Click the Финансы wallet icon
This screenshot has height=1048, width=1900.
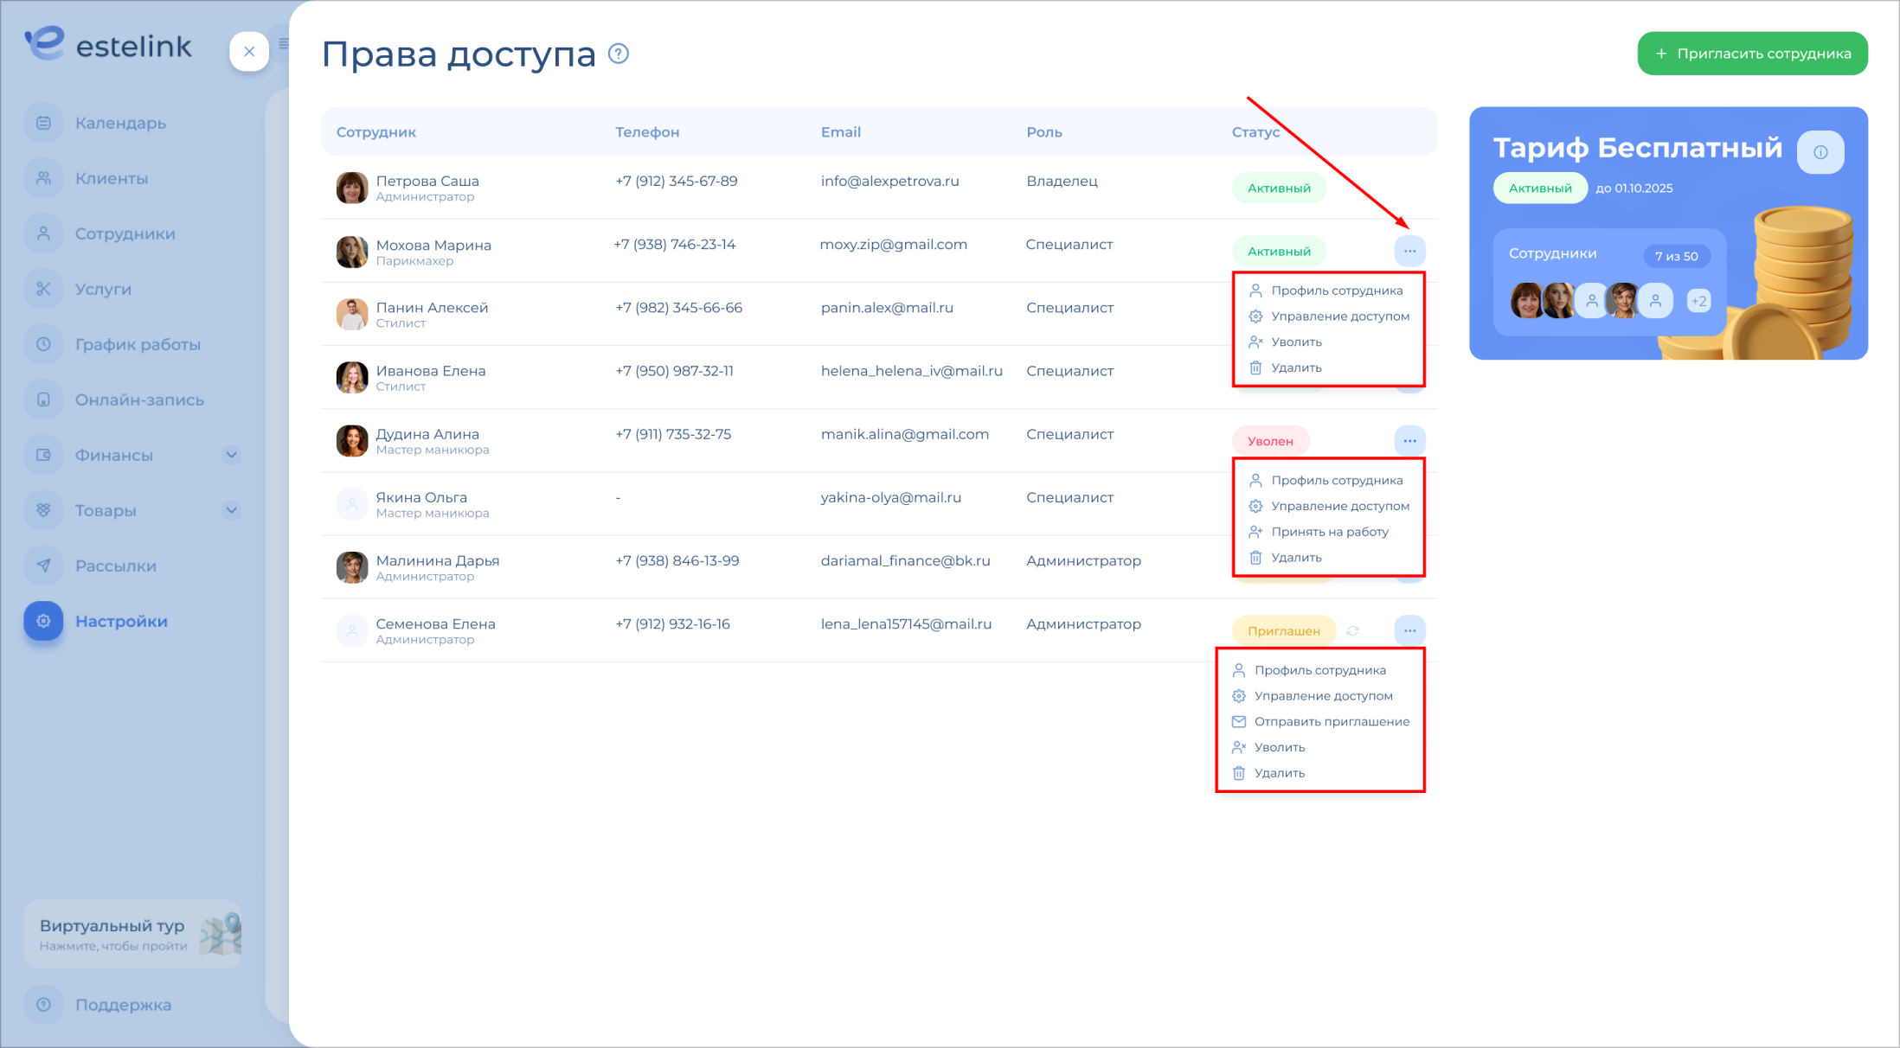click(x=43, y=455)
